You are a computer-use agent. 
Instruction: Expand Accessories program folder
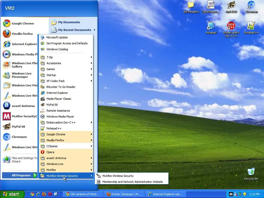66,63
